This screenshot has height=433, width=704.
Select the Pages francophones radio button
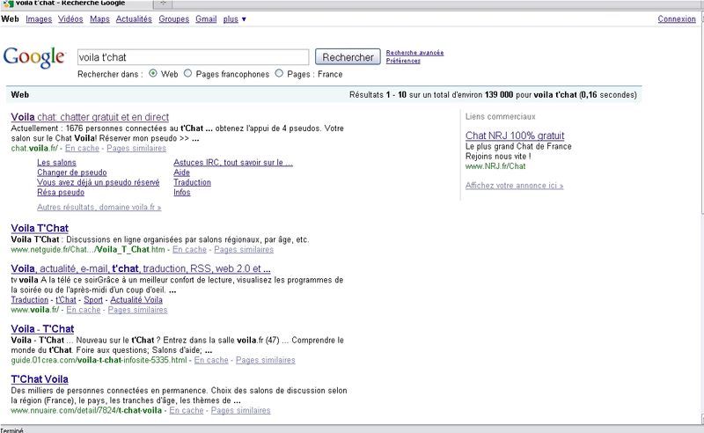coord(187,73)
